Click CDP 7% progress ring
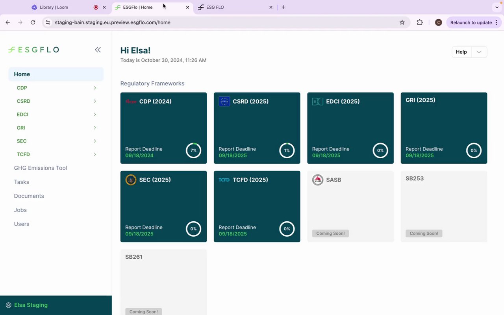 (193, 150)
